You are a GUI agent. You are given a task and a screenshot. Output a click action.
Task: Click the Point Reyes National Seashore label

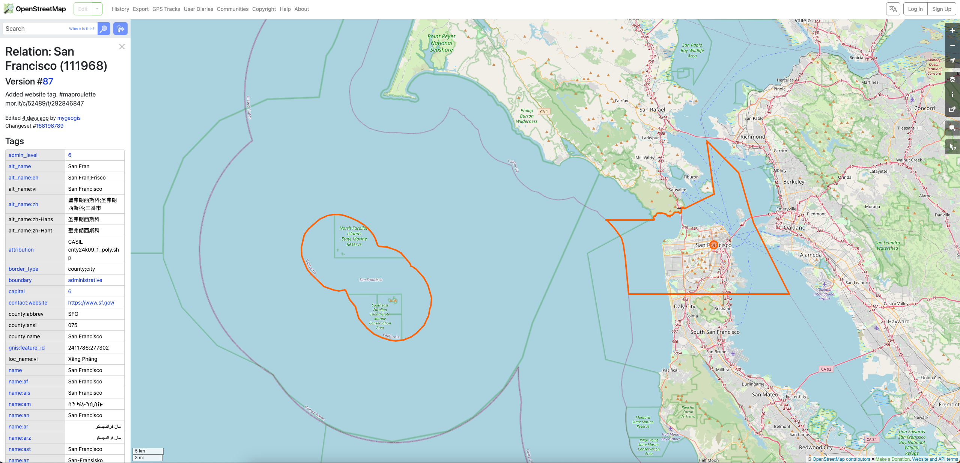click(x=441, y=43)
